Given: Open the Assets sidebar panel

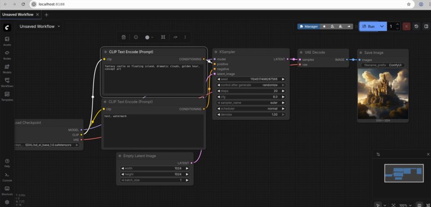Looking at the screenshot, I should [7, 41].
